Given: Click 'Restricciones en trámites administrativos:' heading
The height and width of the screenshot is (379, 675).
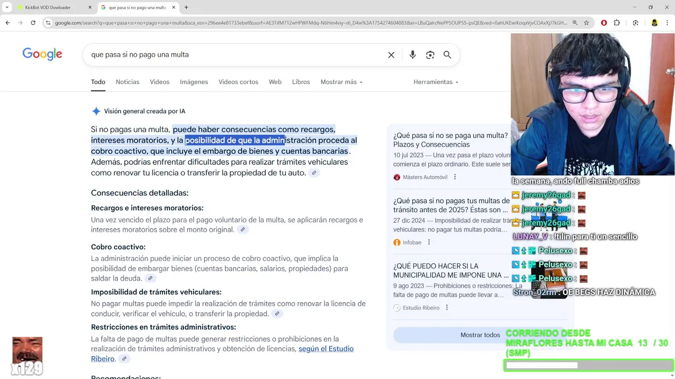Looking at the screenshot, I should point(163,327).
